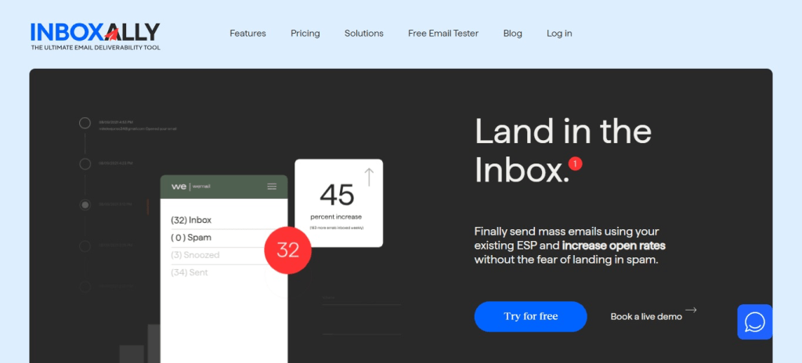
Task: Click the Ultimate Email Deliverability Tool tagline
Action: click(95, 48)
